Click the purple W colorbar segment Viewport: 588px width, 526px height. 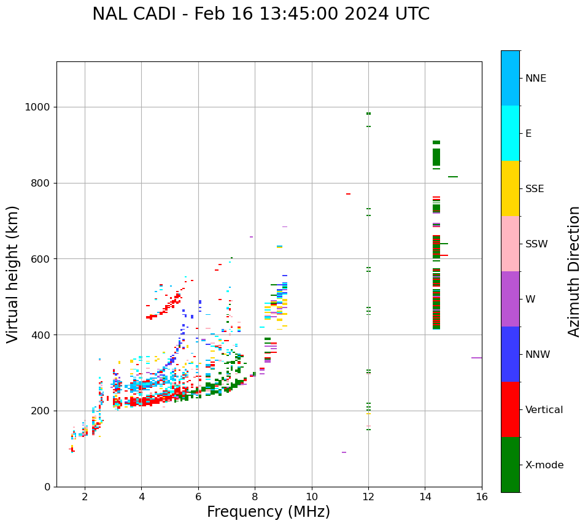pyautogui.click(x=510, y=299)
